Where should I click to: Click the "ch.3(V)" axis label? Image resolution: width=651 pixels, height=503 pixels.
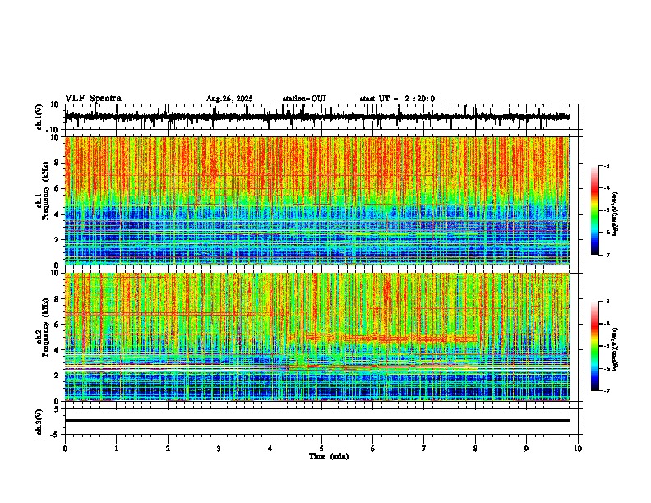click(39, 422)
